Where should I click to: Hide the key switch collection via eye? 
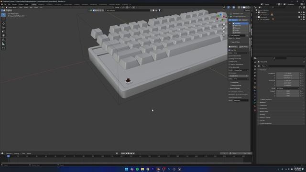coord(301,17)
